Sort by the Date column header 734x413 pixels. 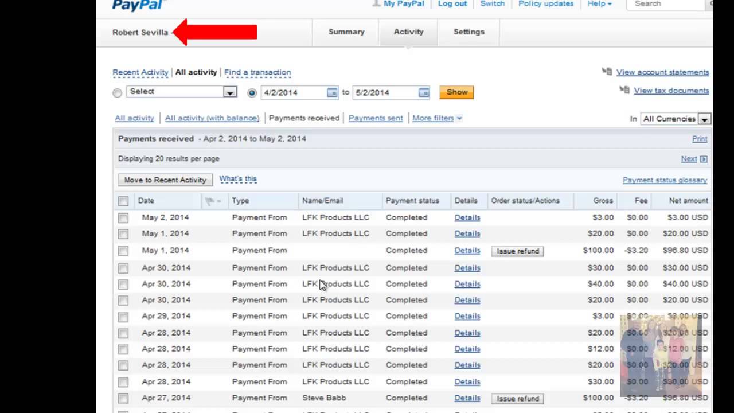(x=146, y=201)
